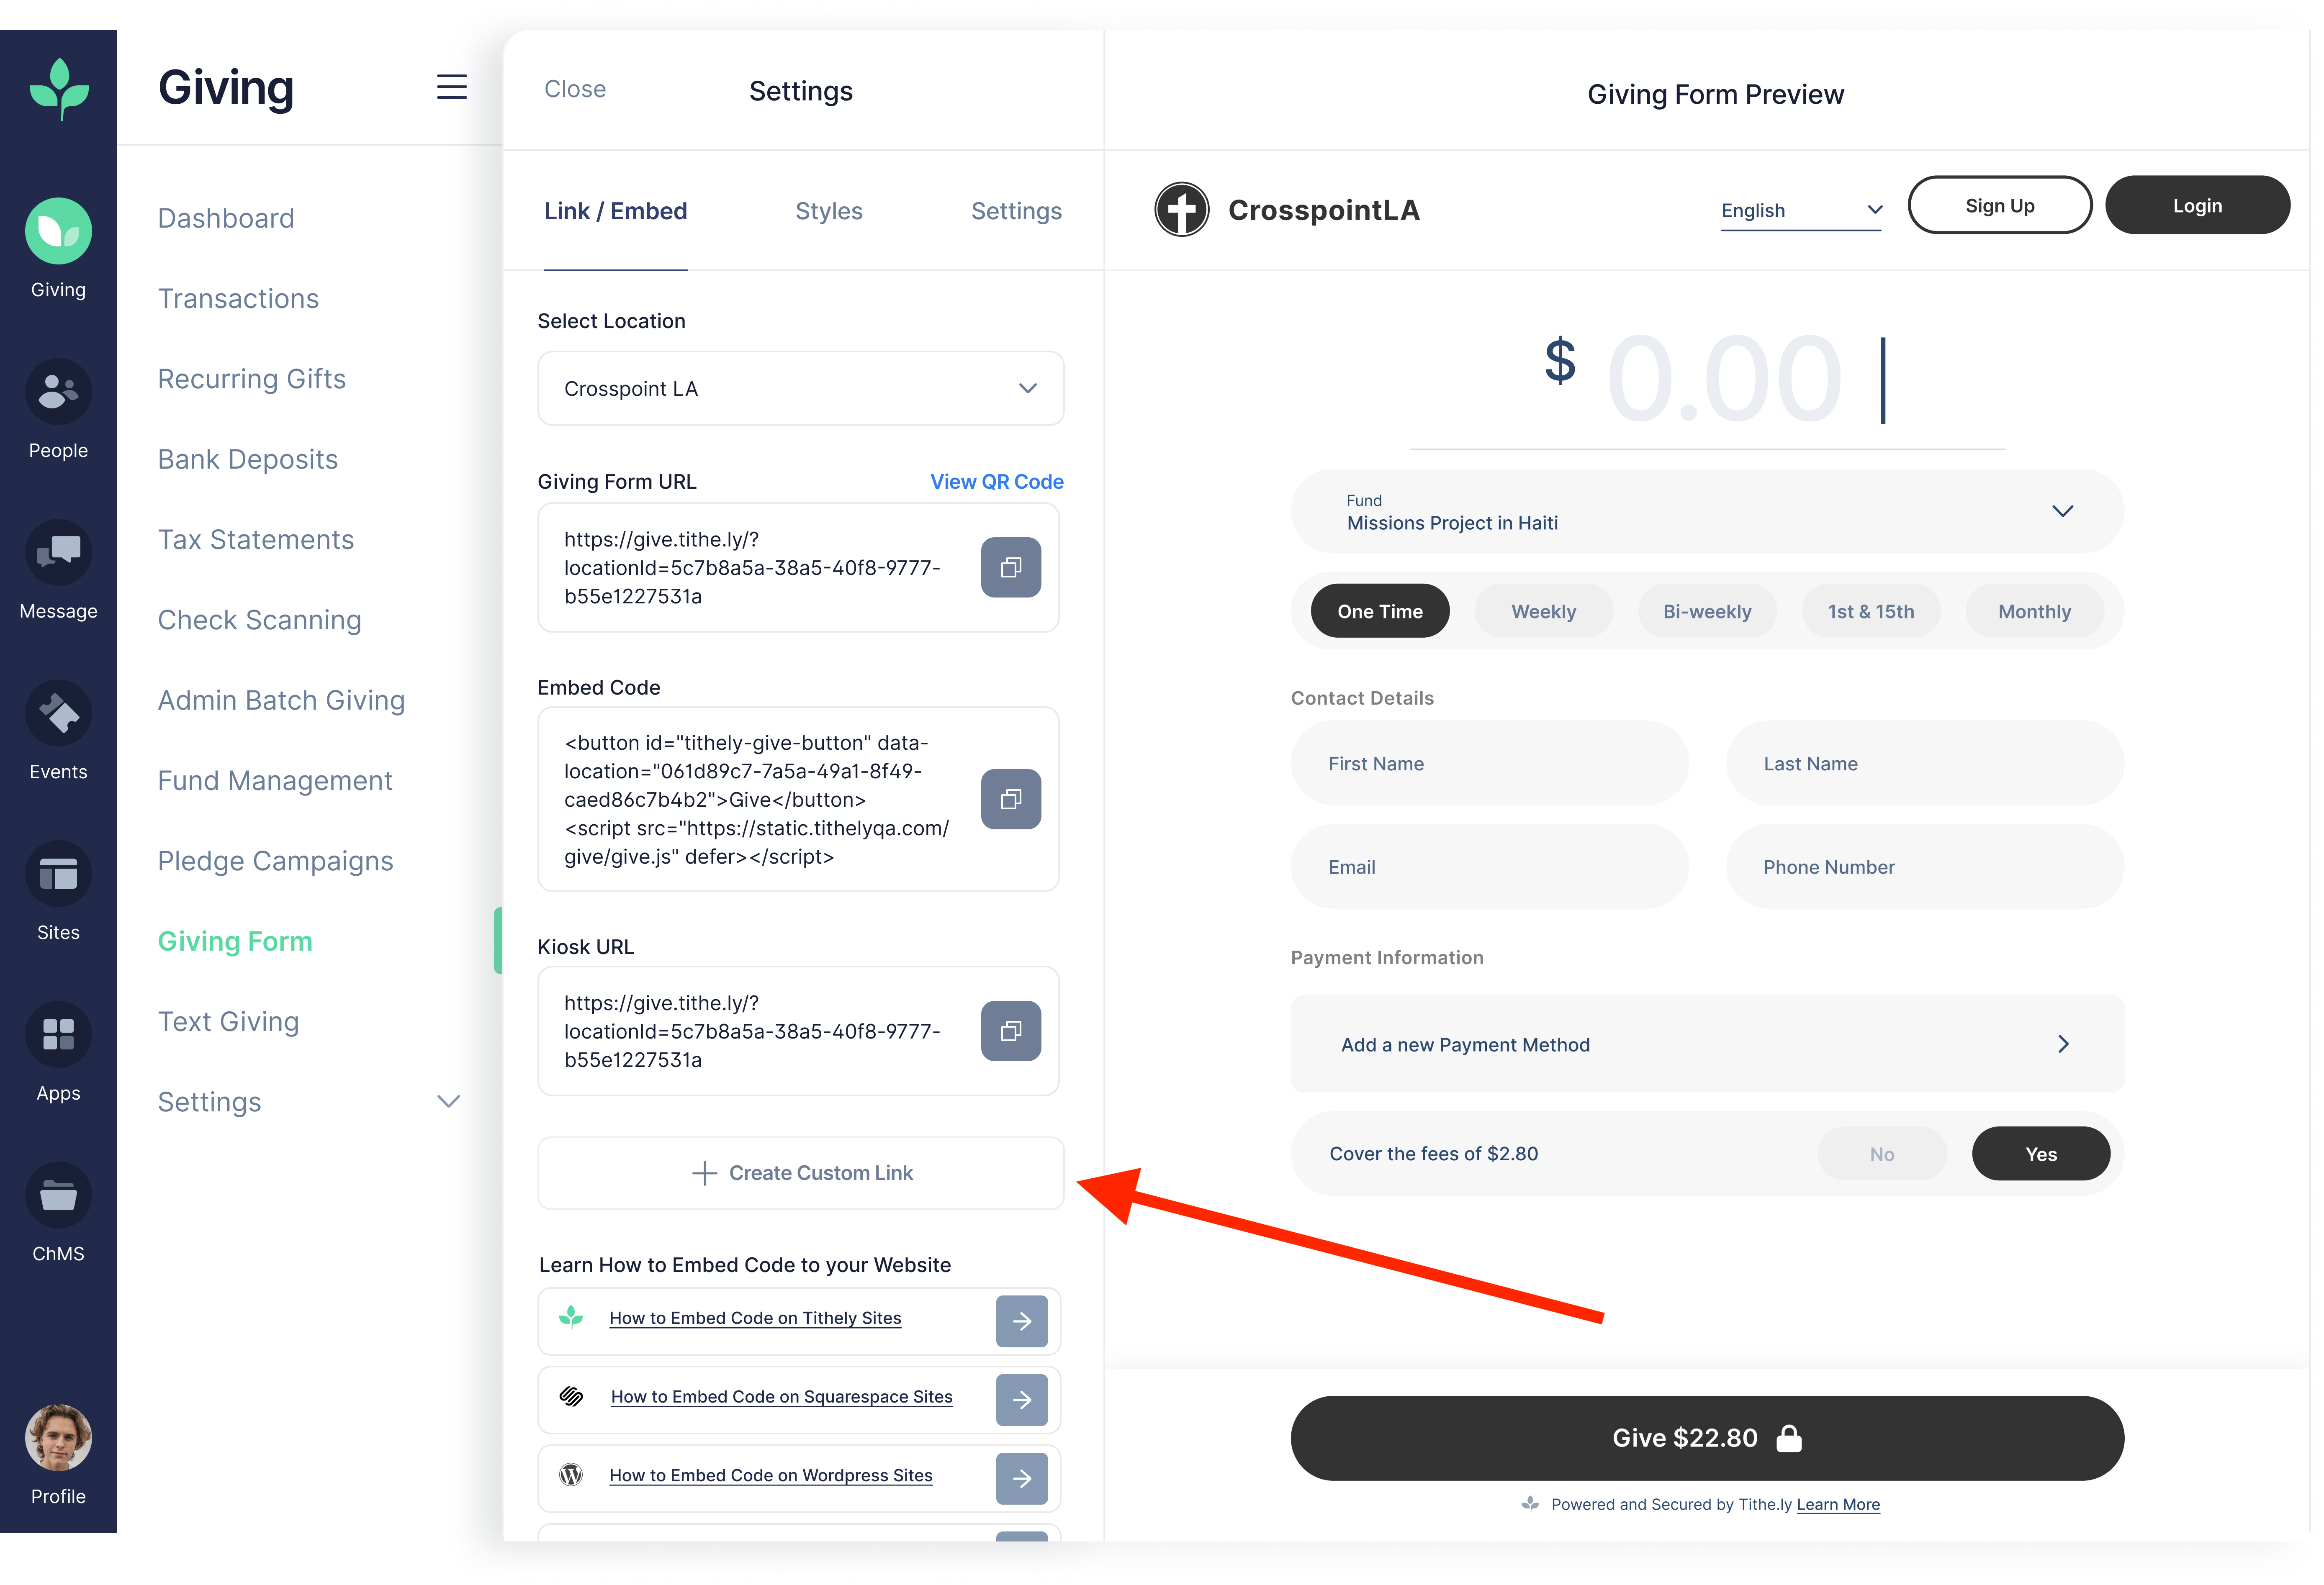Toggle the hamburger menu next to Giving
The width and height of the screenshot is (2324, 1585).
[452, 87]
